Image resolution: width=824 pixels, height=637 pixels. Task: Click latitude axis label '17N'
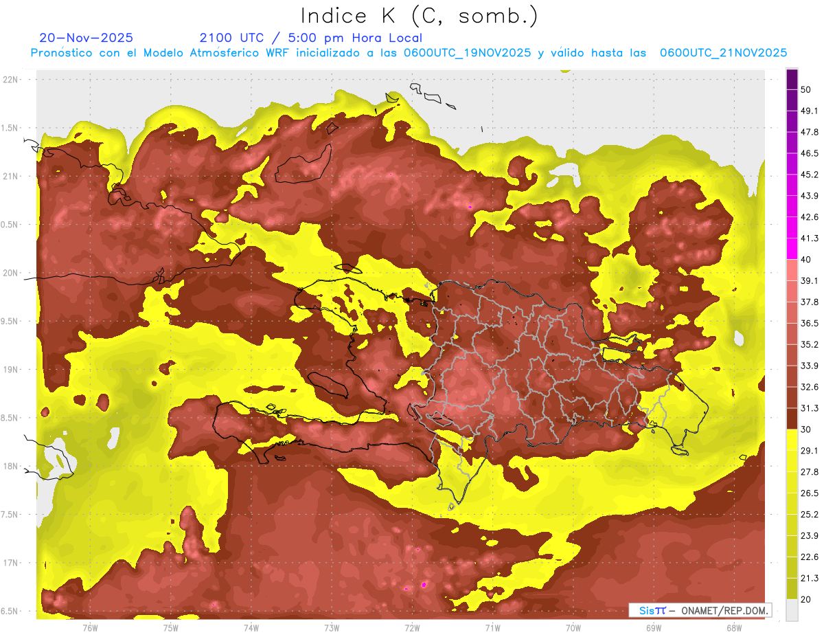click(10, 563)
